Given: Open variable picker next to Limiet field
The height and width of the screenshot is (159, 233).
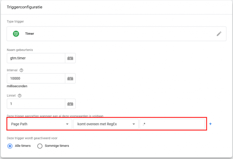Looking at the screenshot, I should click(70, 104).
